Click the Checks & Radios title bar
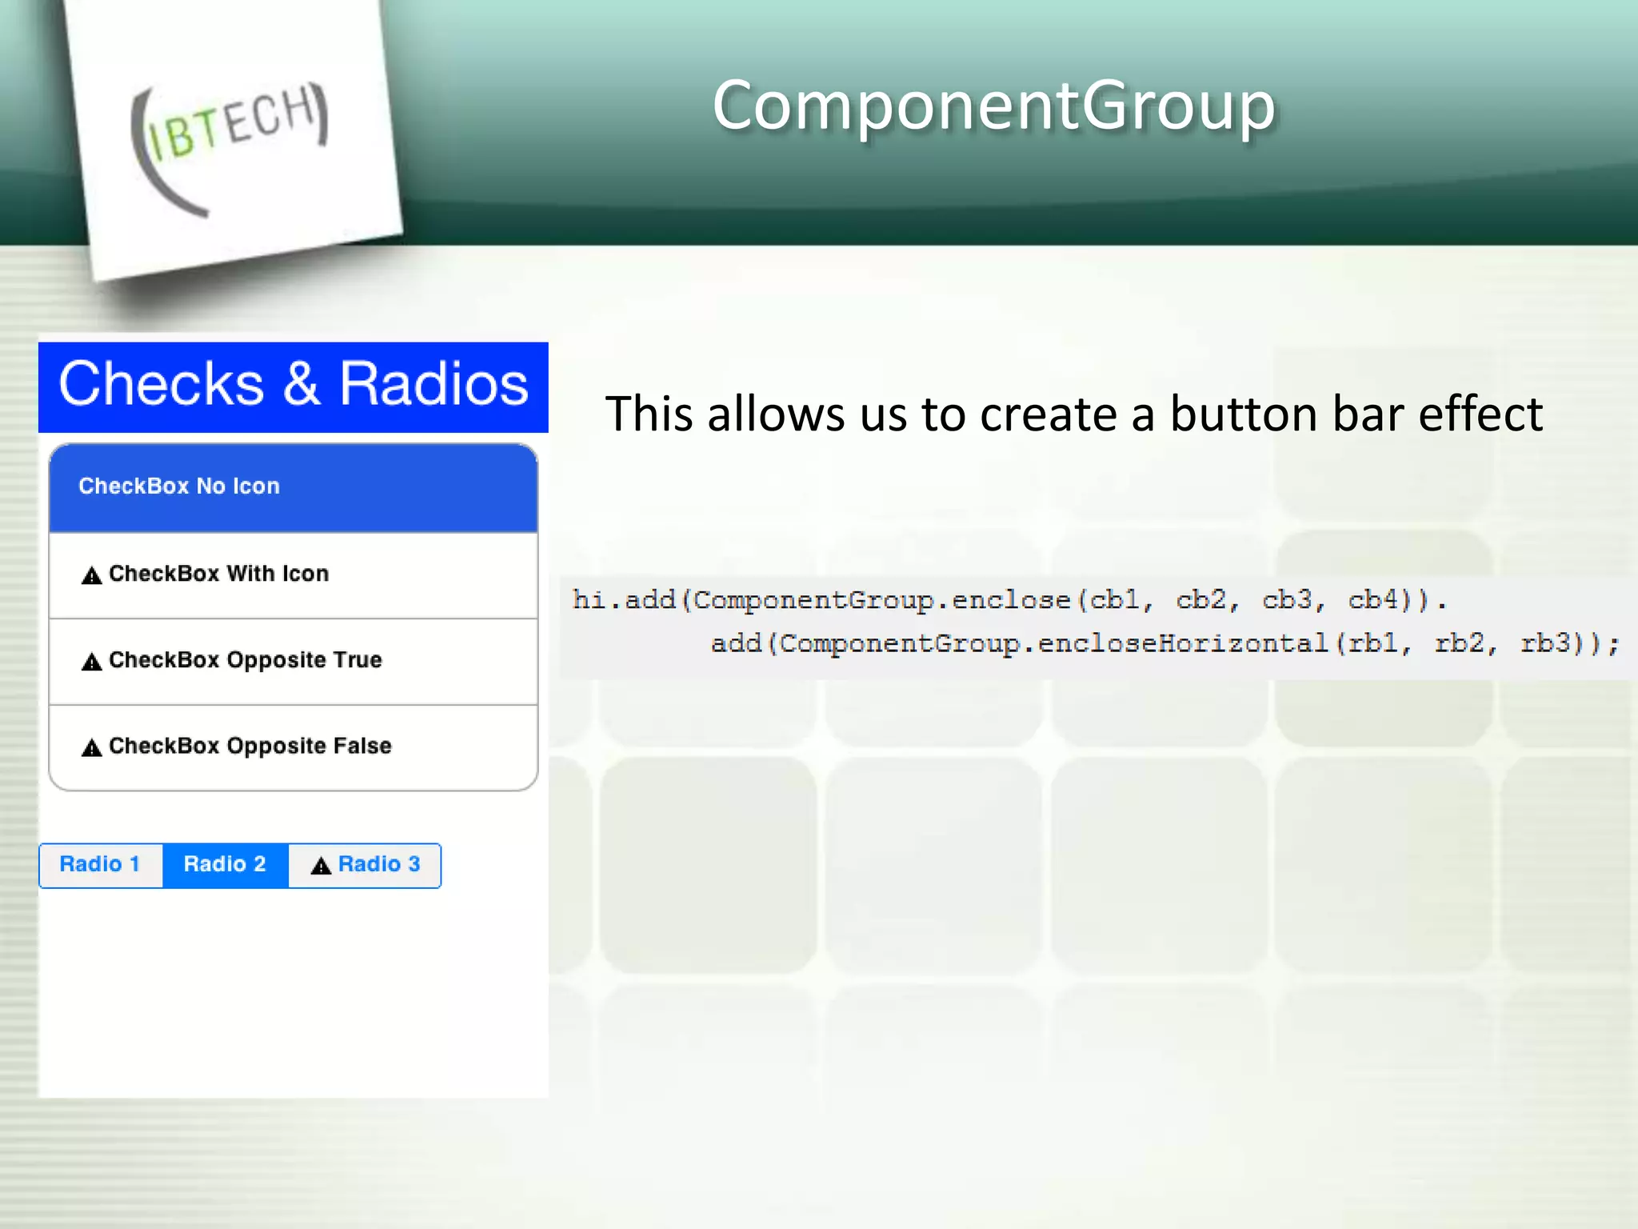The width and height of the screenshot is (1638, 1229). (293, 386)
